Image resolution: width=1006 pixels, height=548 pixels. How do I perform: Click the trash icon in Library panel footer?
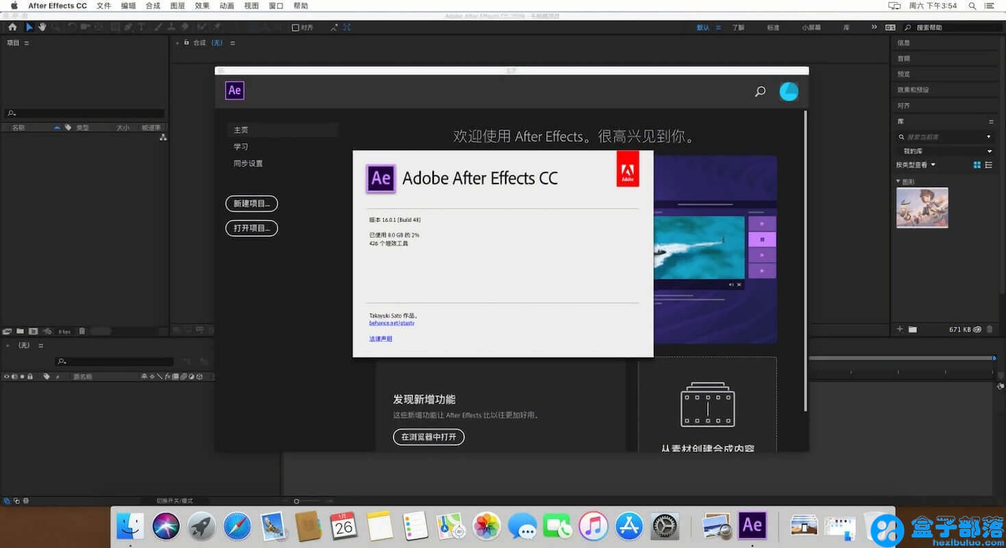989,329
